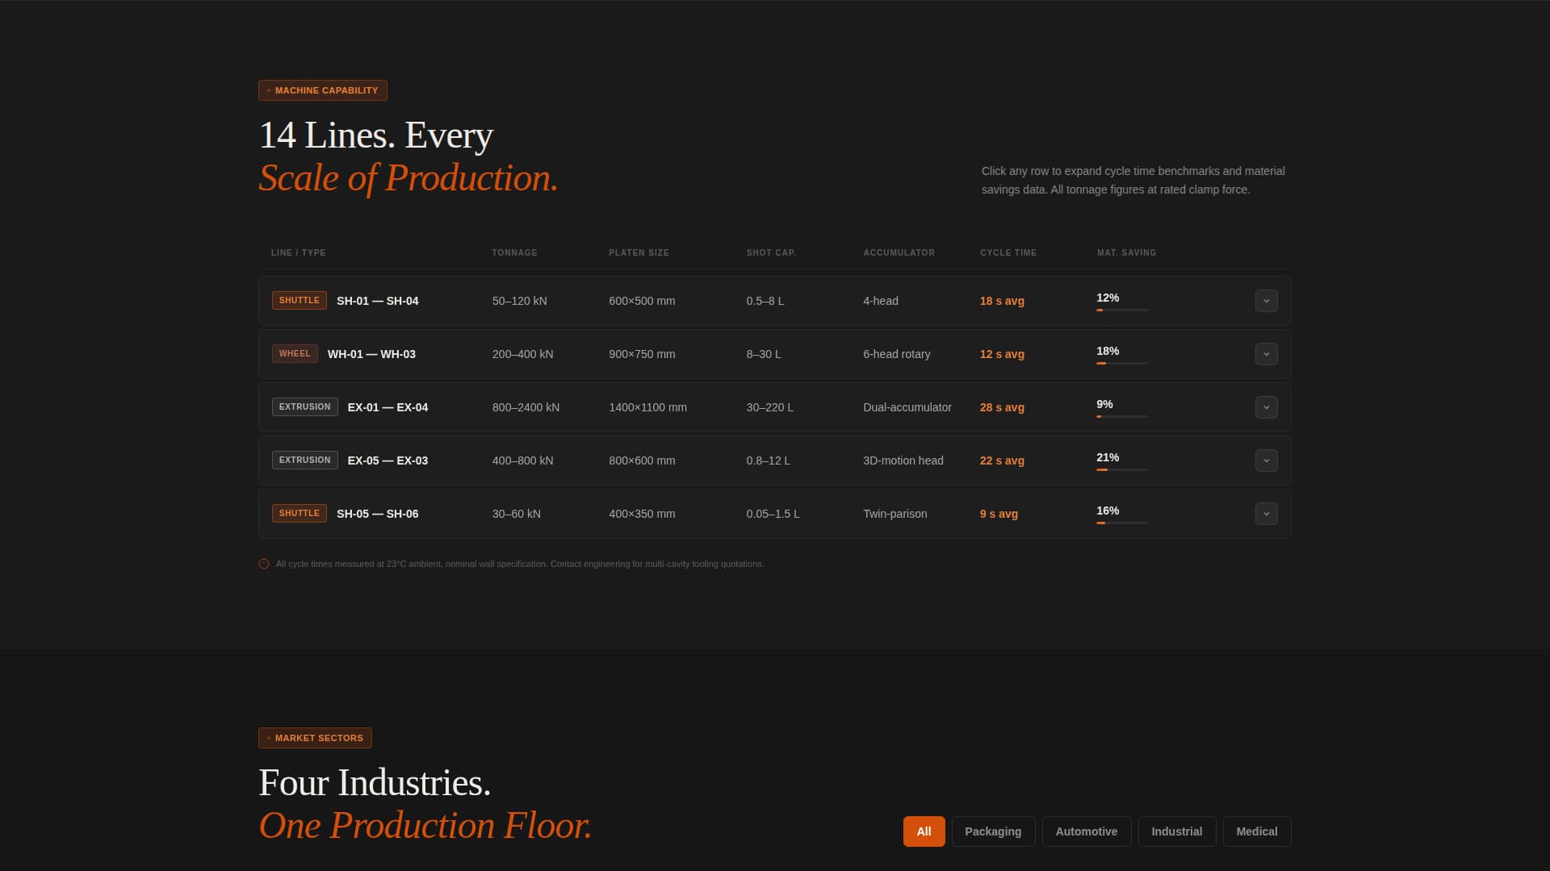Viewport: 1550px width, 871px height.
Task: Click the SHUTTLE badge on SH-01 row
Action: click(299, 300)
